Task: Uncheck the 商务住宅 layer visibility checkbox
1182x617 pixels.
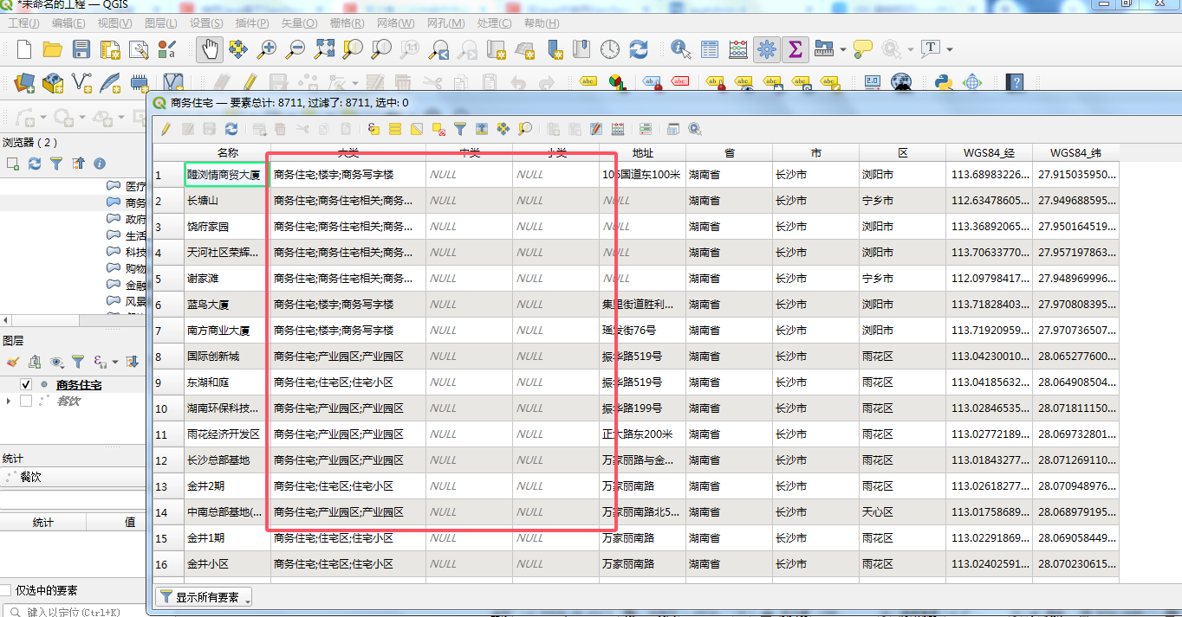Action: tap(26, 385)
